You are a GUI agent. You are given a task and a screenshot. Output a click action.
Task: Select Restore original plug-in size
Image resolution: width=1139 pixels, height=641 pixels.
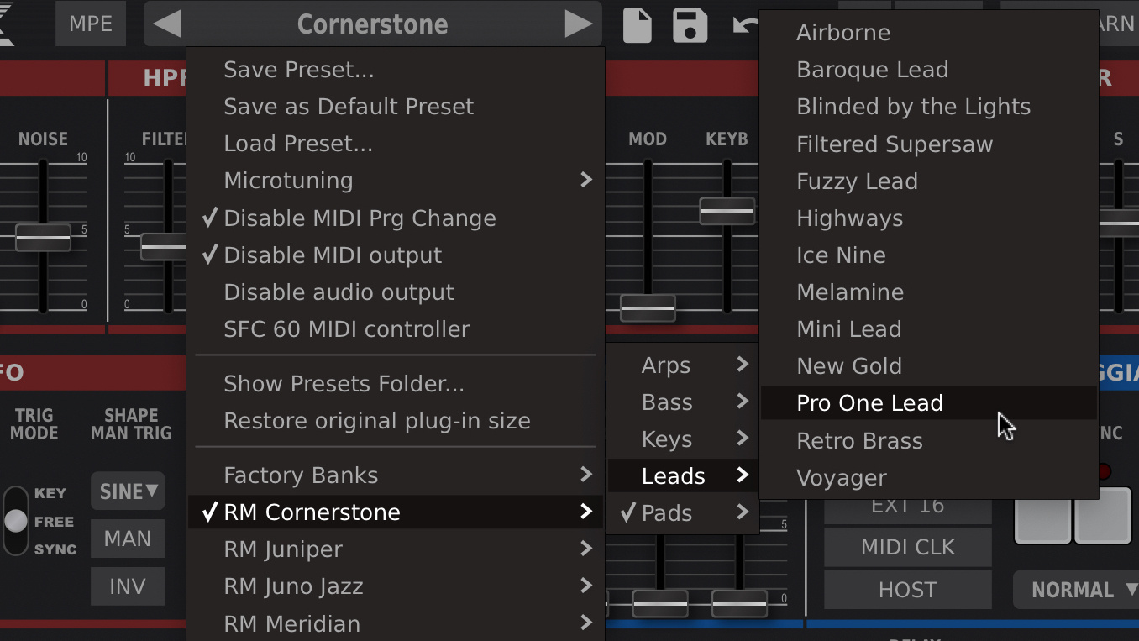tap(396, 421)
